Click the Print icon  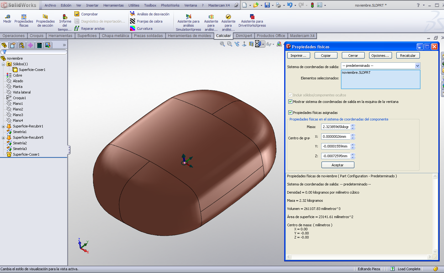click(278, 5)
